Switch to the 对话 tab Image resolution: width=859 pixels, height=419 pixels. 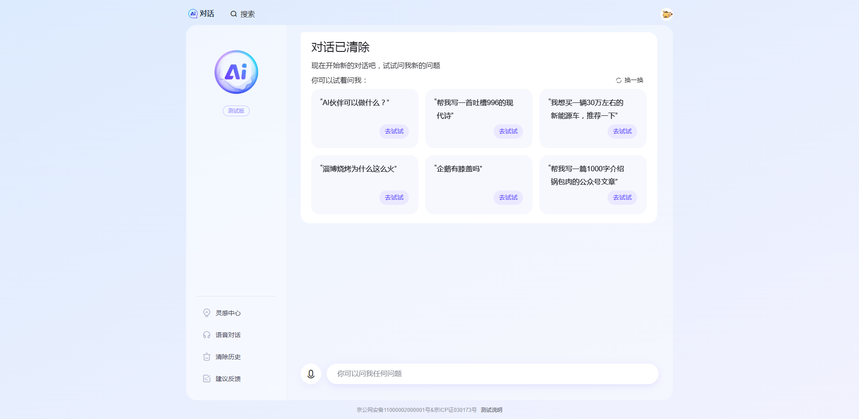coord(202,14)
